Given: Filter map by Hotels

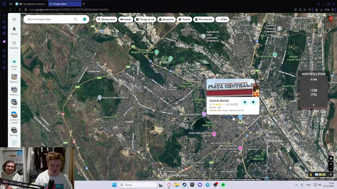Looking at the screenshot, I should pos(125,19).
